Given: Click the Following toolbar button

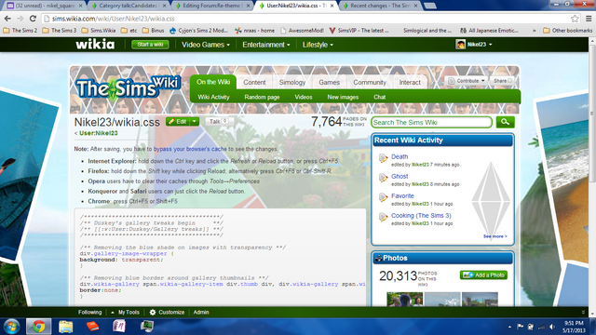Looking at the screenshot, I should pos(90,313).
